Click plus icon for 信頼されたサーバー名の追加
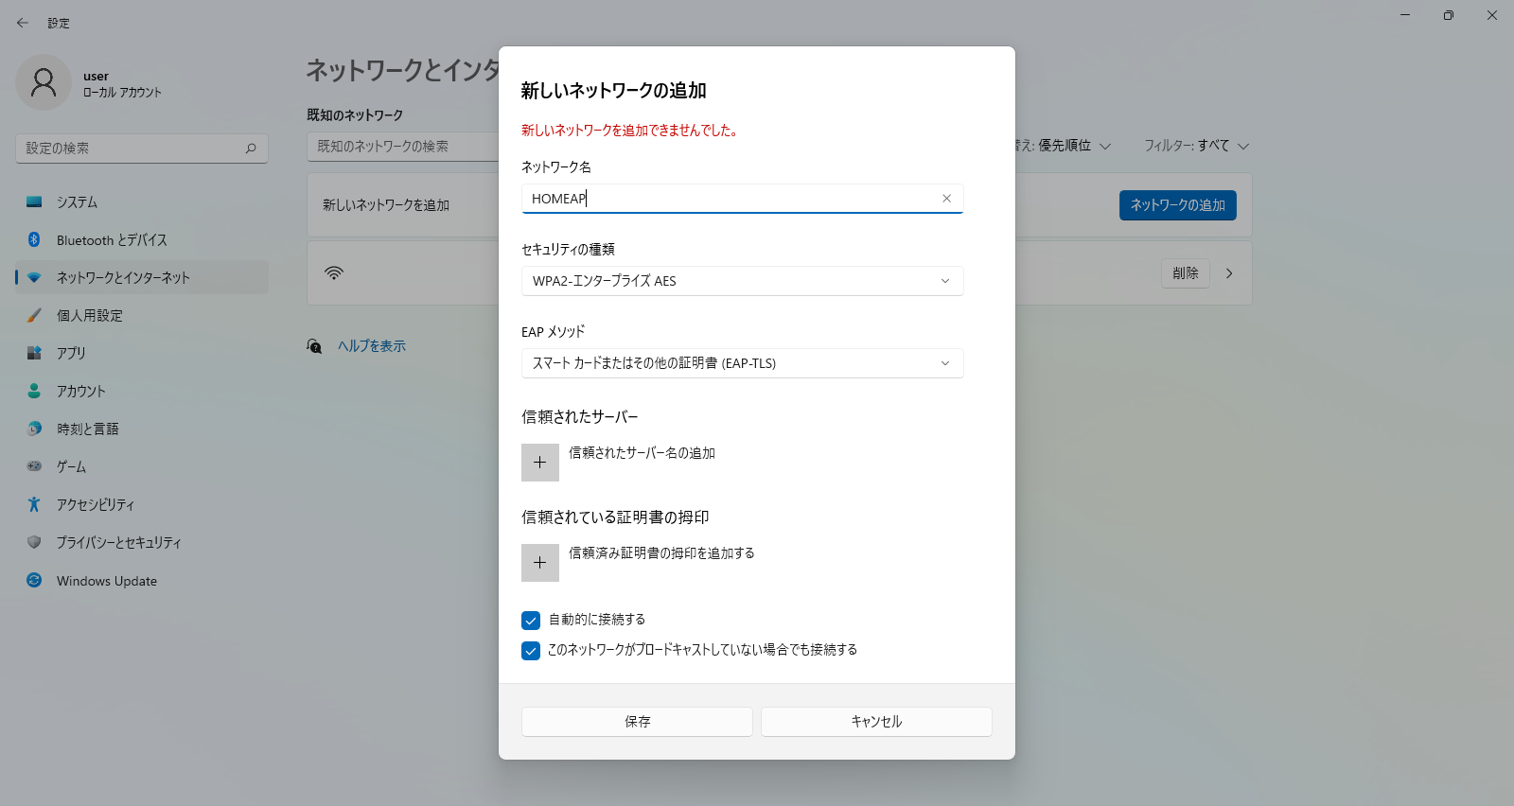1514x806 pixels. [540, 463]
